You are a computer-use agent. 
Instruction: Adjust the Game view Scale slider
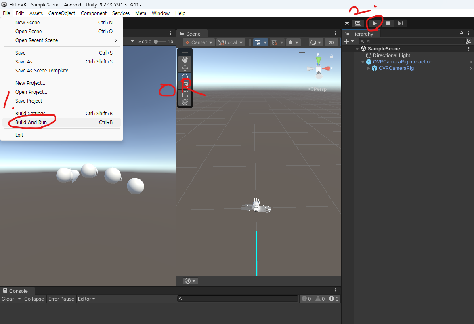point(159,42)
